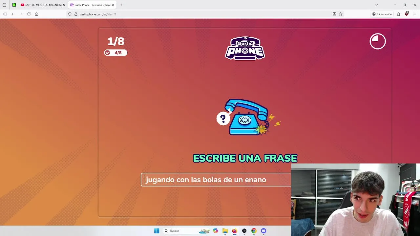The image size is (420, 236).
Task: Open the pinned green K tab
Action: [x=14, y=5]
